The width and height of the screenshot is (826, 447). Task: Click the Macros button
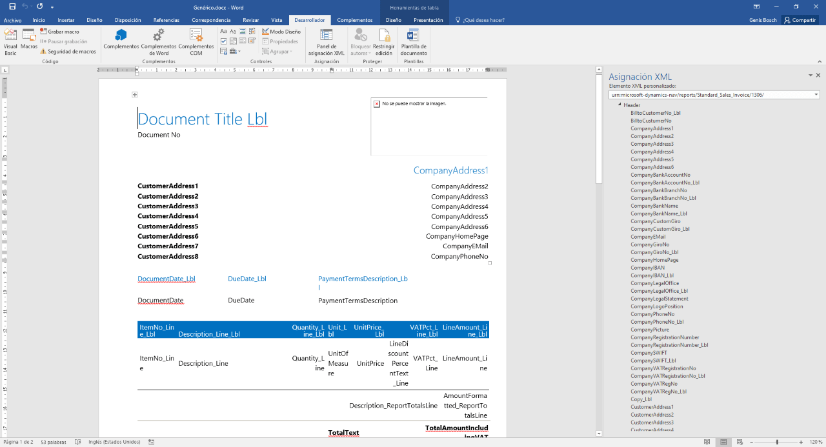tap(29, 39)
